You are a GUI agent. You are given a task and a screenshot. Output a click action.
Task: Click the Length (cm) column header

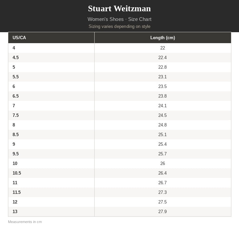coord(163,38)
